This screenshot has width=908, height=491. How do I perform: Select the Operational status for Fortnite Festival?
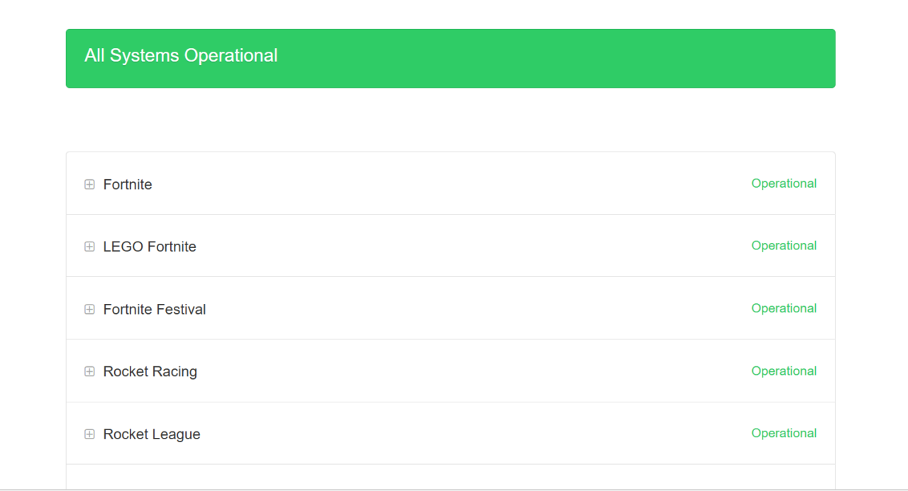tap(784, 308)
